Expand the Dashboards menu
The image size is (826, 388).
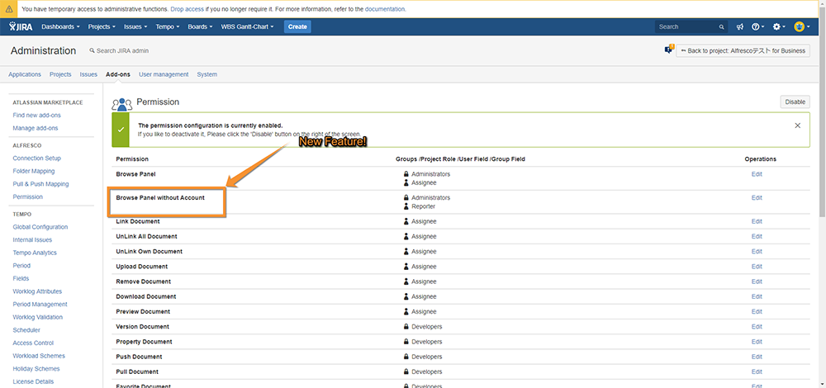[60, 27]
